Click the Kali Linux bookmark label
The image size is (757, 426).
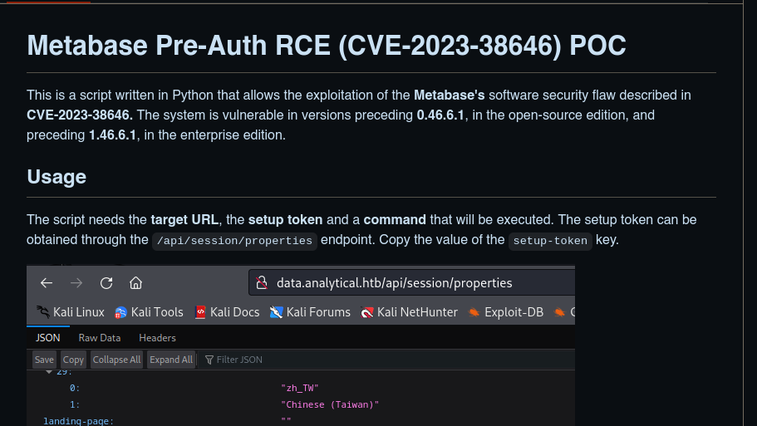coord(79,312)
